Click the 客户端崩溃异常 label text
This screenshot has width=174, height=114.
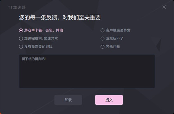pos(118,30)
